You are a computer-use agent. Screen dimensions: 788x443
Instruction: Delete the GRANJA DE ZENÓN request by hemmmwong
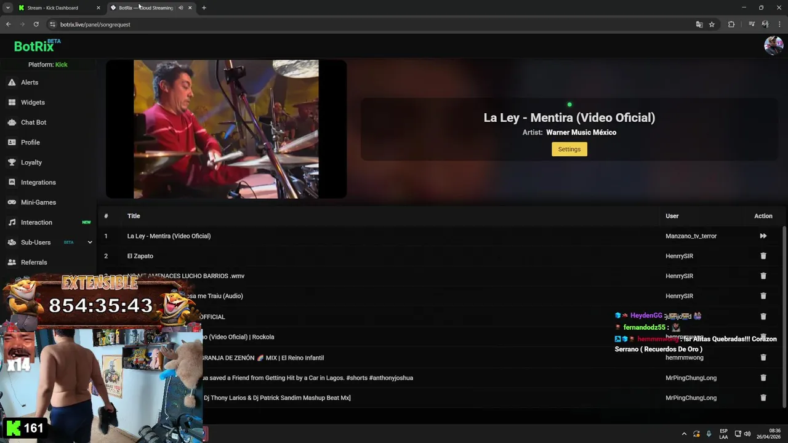[x=763, y=357]
